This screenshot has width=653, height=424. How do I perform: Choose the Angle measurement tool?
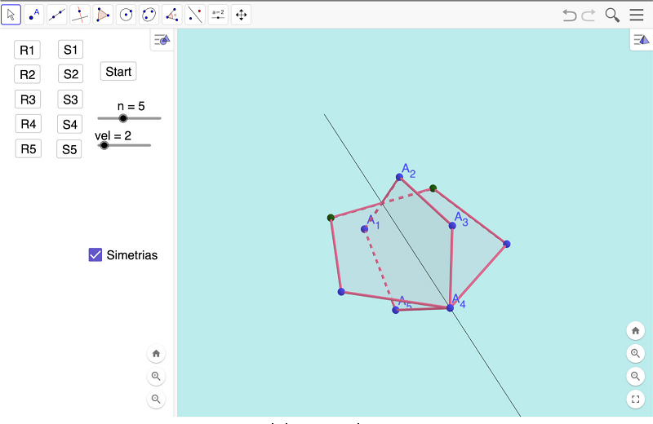click(172, 15)
